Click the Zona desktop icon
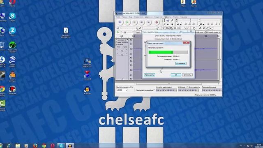This screenshot has width=263, height=148. tap(12, 32)
